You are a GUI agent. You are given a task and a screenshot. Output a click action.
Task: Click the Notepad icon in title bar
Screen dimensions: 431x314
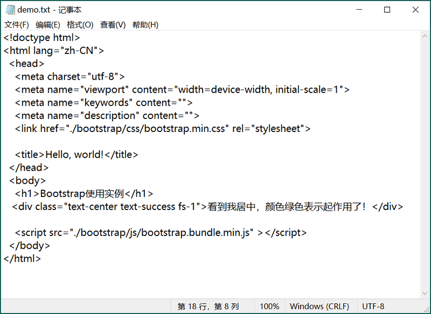(10, 10)
